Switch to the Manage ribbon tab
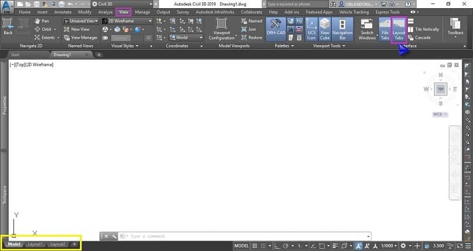Screen dimensions: 473x251 coord(143,12)
